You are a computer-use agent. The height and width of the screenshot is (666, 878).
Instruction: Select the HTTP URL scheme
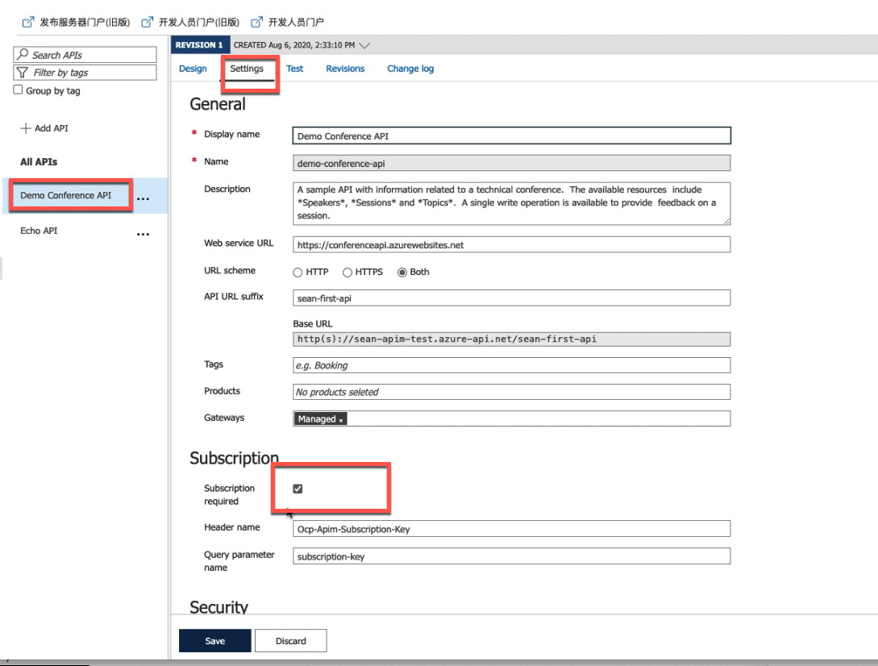point(298,273)
